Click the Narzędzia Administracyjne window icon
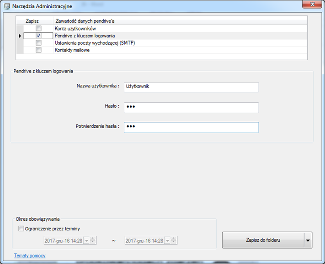The image size is (325, 264). click(7, 6)
